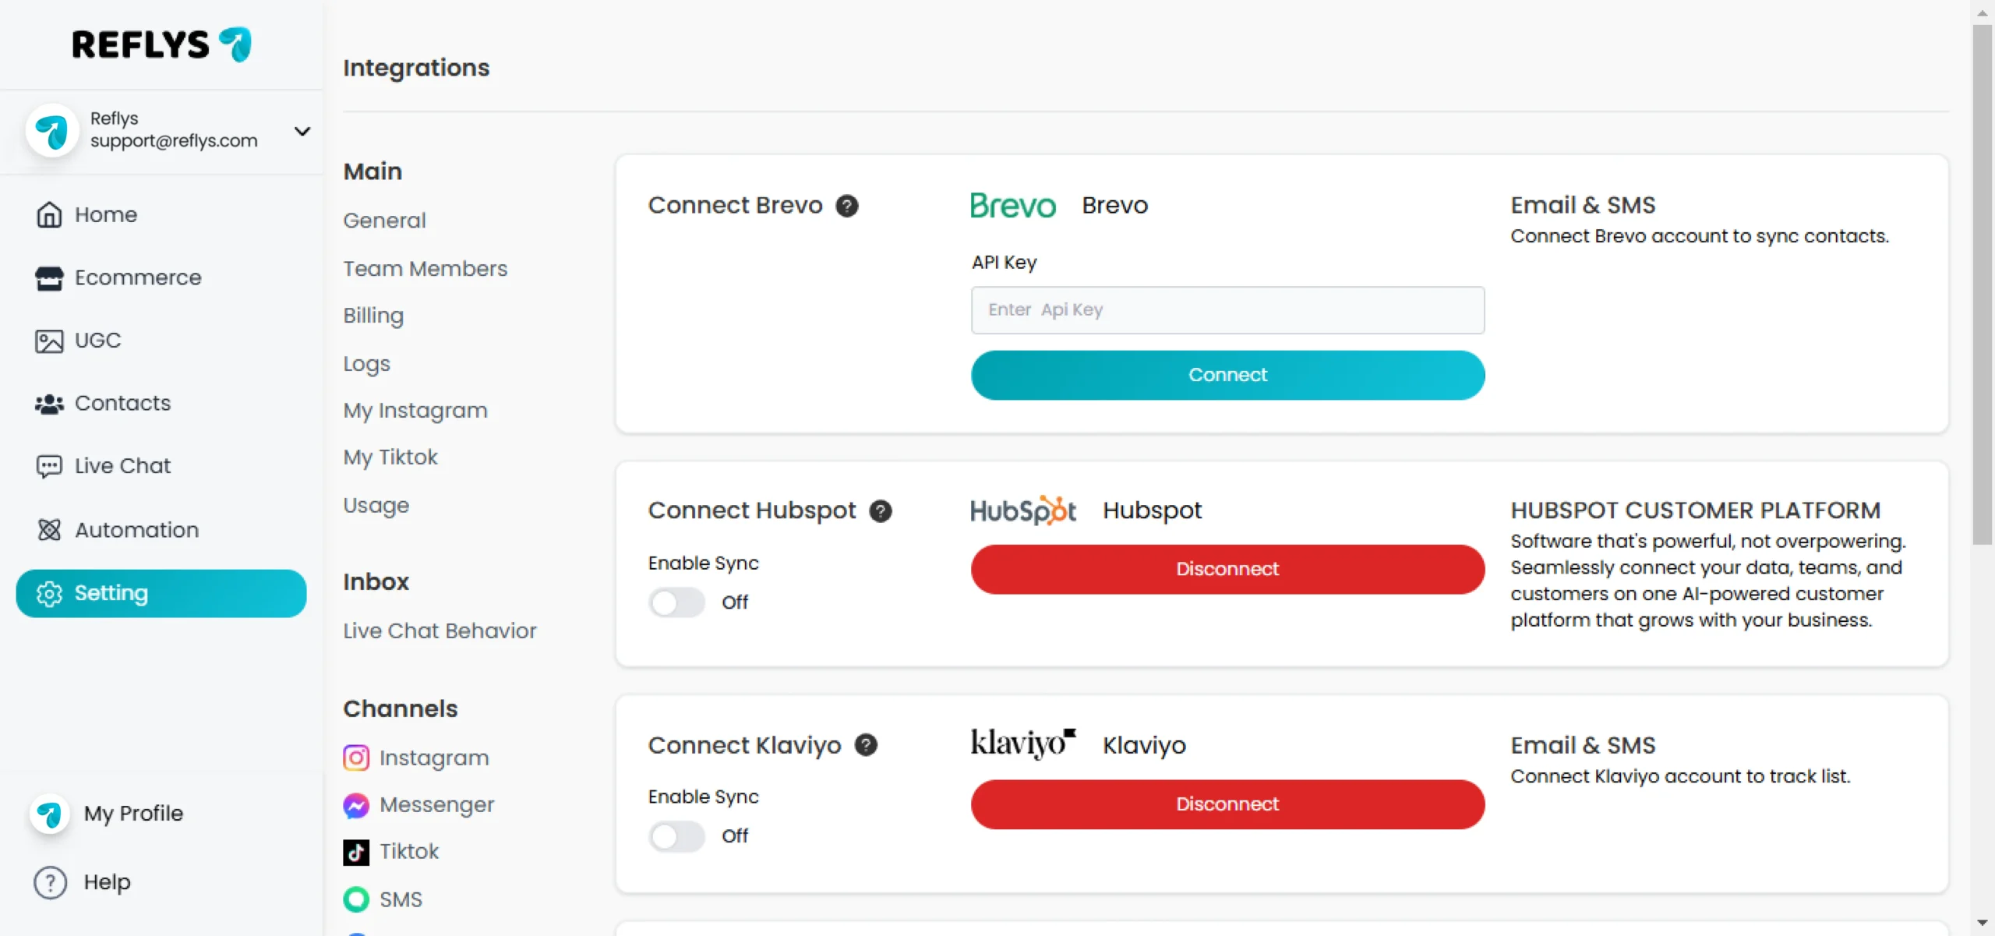Click the Contacts people icon
The width and height of the screenshot is (1995, 936).
click(x=49, y=404)
